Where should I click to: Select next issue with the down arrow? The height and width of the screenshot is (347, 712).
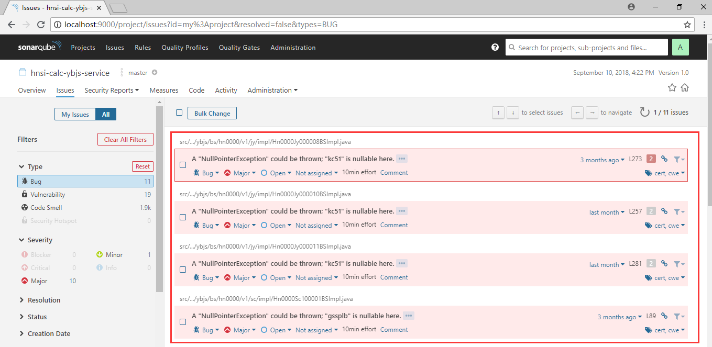coord(513,113)
